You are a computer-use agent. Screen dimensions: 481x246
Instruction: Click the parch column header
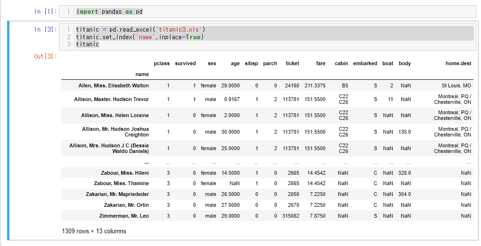click(270, 63)
